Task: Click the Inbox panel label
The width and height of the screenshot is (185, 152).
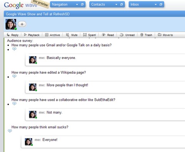Action: pos(135,5)
